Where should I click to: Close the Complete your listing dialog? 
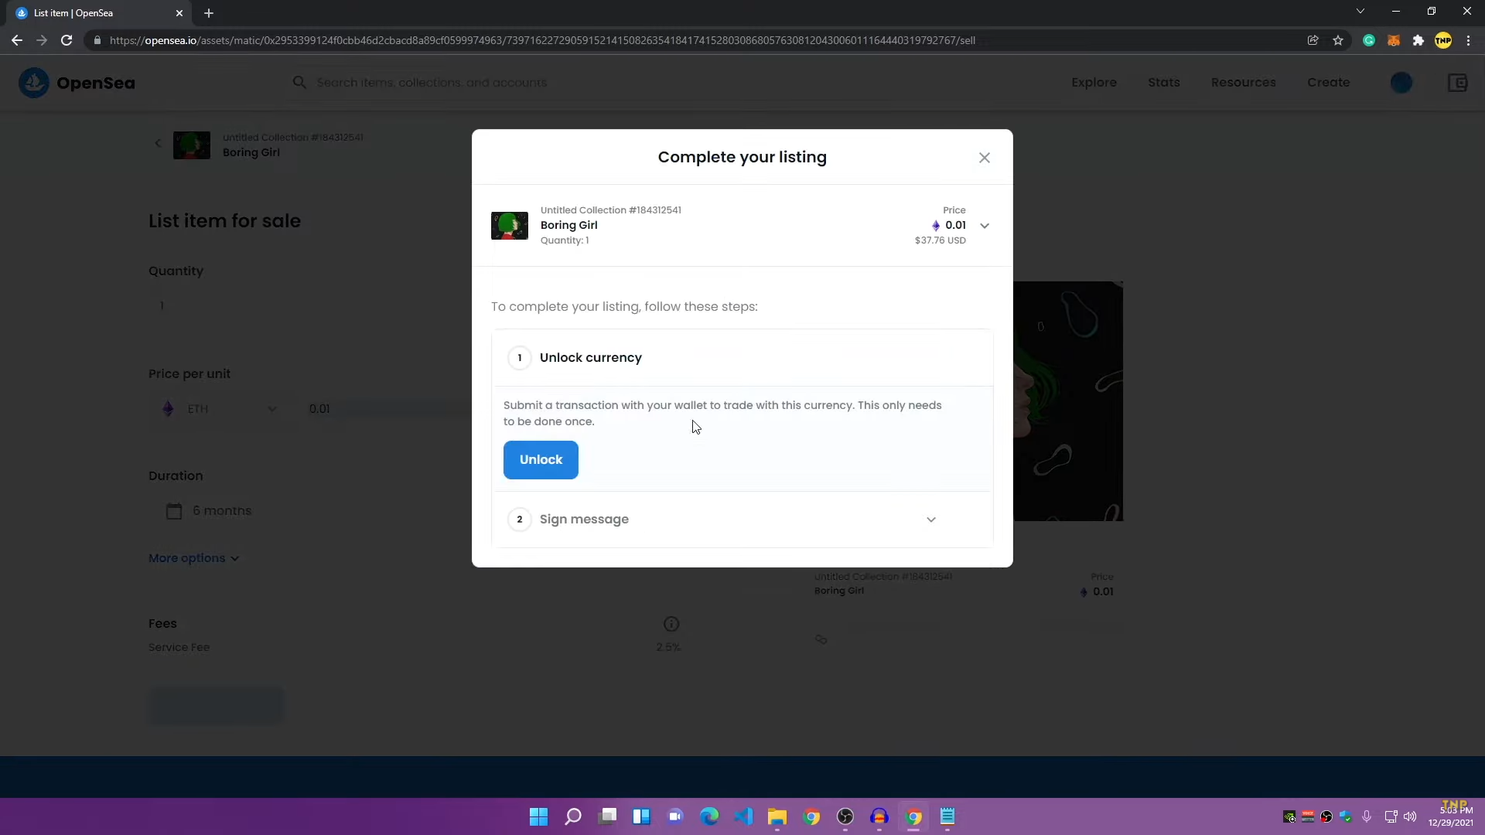coord(985,158)
